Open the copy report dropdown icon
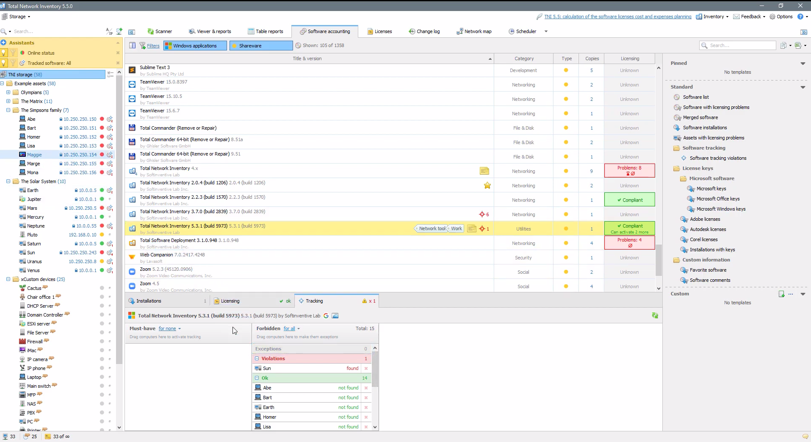 click(x=786, y=45)
